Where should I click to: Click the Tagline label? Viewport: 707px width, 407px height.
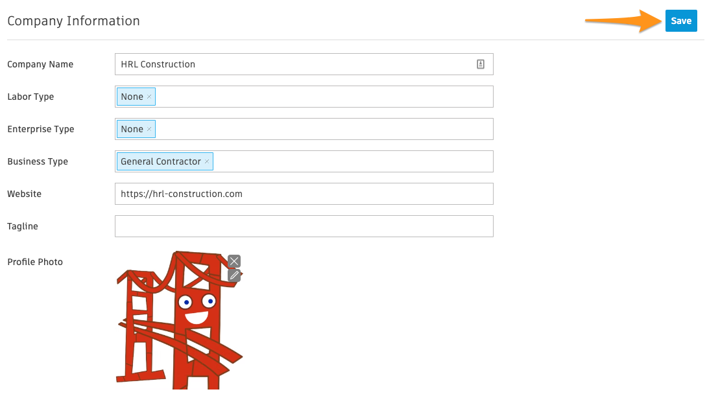23,226
